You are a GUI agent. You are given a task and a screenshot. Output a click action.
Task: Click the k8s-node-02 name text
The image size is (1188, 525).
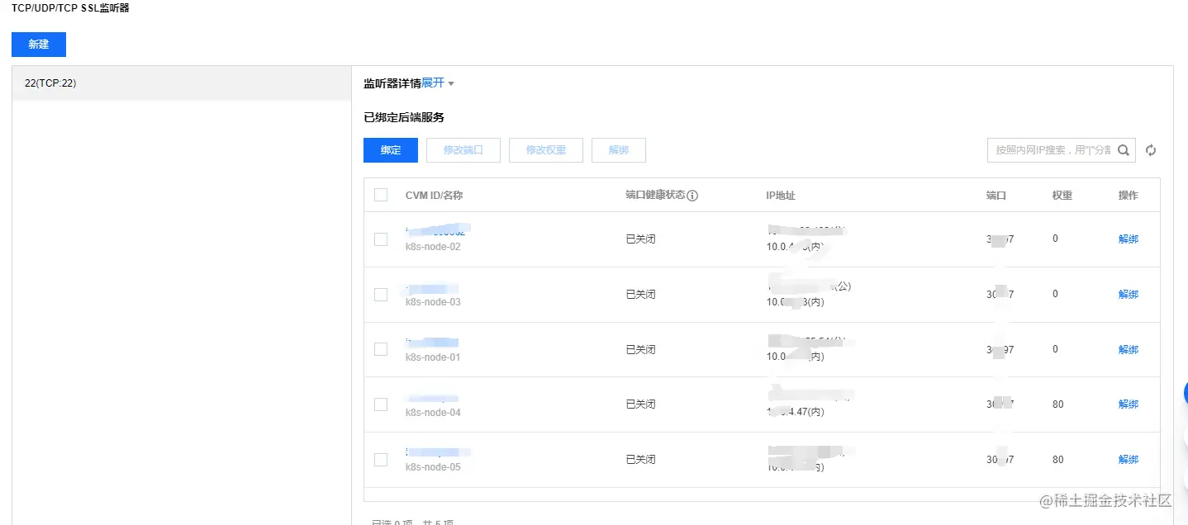[433, 247]
